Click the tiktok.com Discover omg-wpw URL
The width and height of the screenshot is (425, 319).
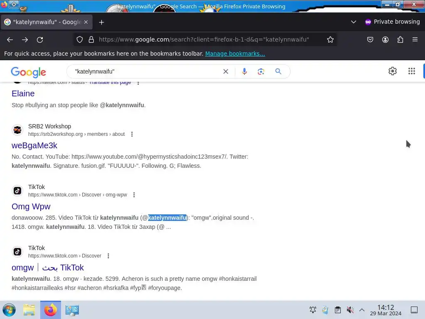coord(78,195)
